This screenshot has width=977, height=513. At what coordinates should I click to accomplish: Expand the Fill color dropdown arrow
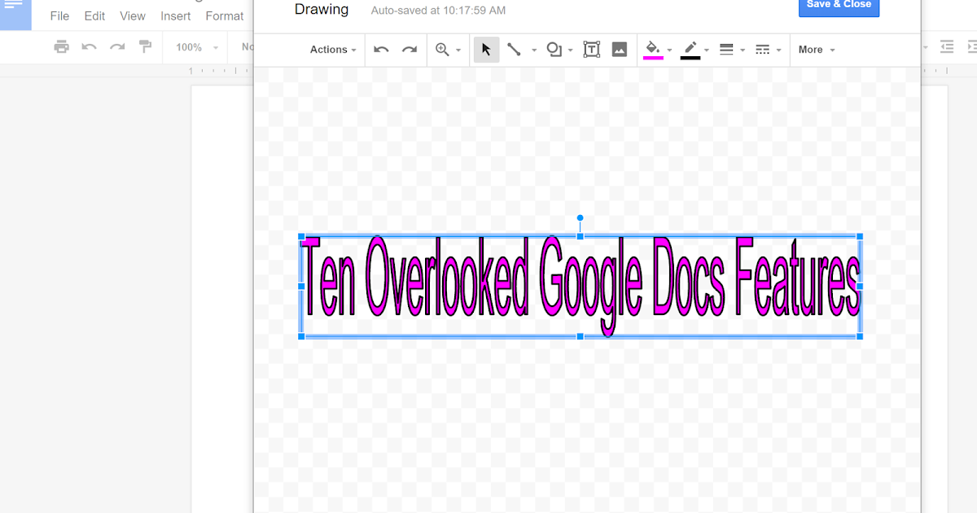pos(669,50)
